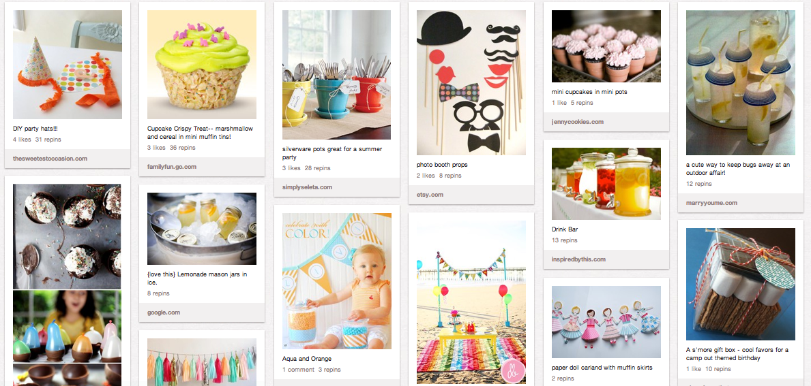Visit etsy.com source link
This screenshot has height=386, width=811.
click(x=430, y=195)
